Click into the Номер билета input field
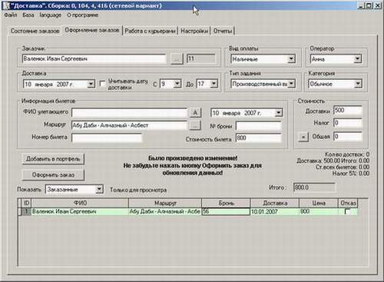The width and height of the screenshot is (384, 282). [x=107, y=138]
